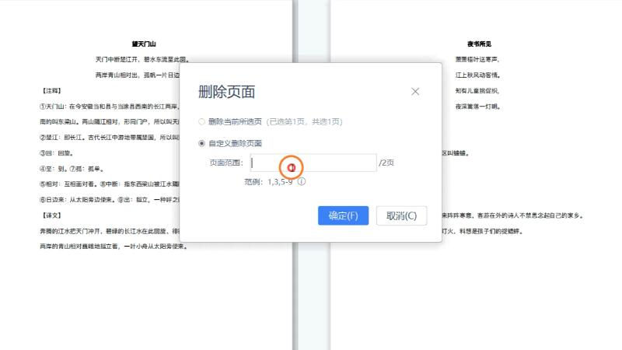Click the 望天门山 heading on the left page

(144, 44)
